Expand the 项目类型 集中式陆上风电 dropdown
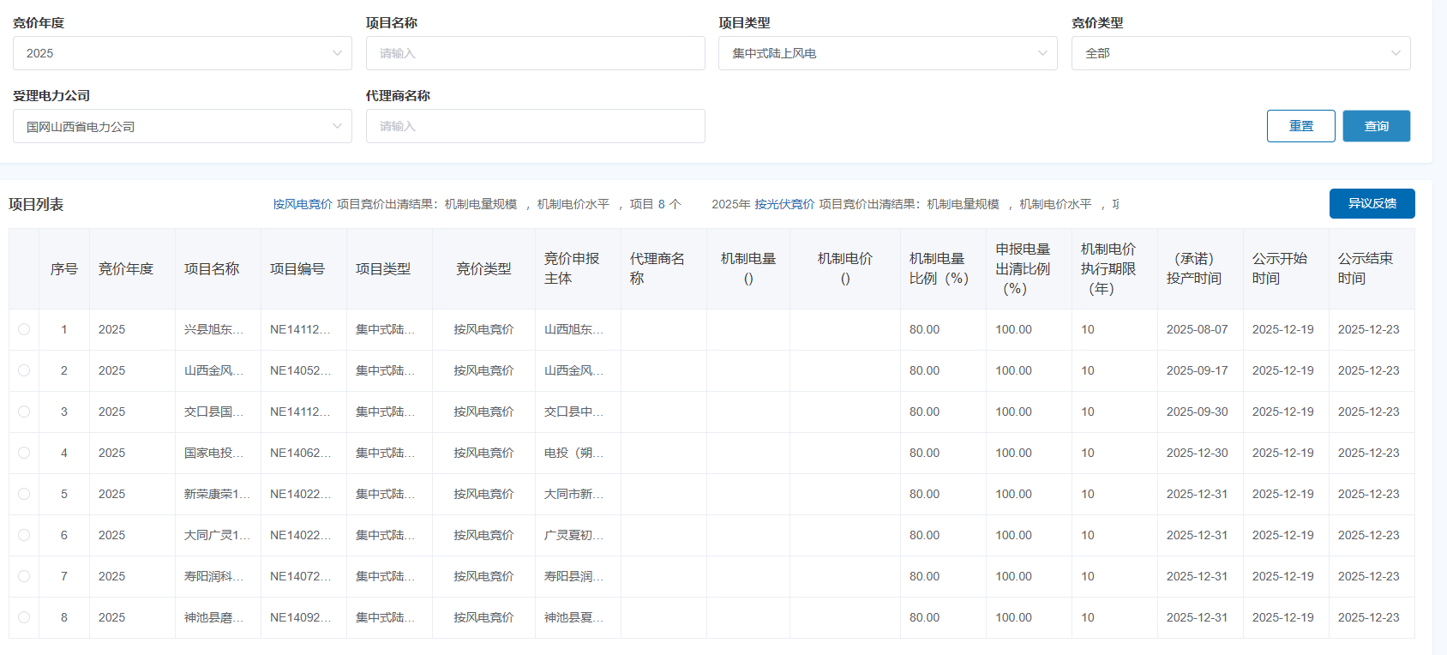This screenshot has height=655, width=1447. click(x=887, y=53)
